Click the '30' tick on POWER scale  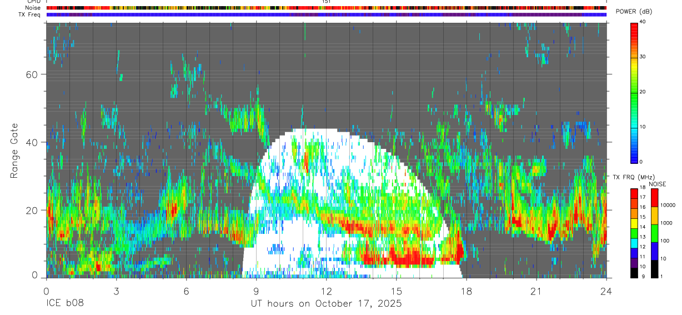click(643, 57)
